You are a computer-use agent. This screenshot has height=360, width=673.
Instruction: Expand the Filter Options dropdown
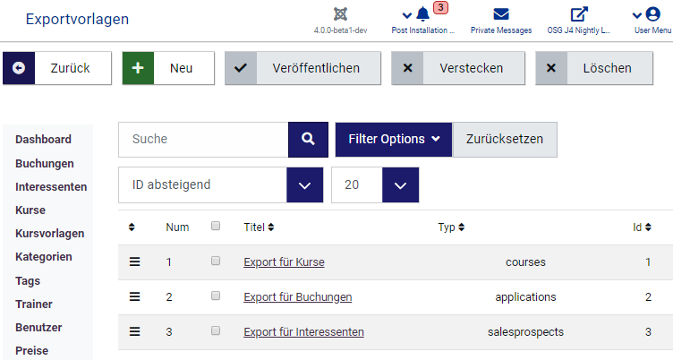tap(394, 140)
